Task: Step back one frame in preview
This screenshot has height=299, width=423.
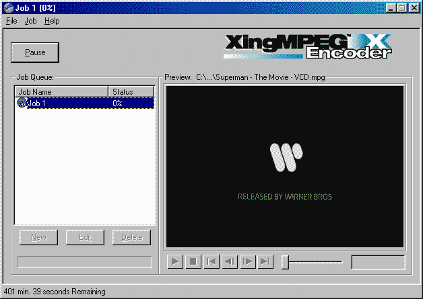Action: point(229,262)
